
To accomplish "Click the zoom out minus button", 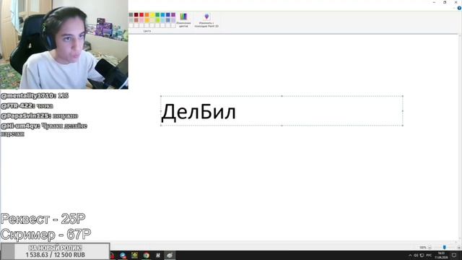I will tap(430, 247).
